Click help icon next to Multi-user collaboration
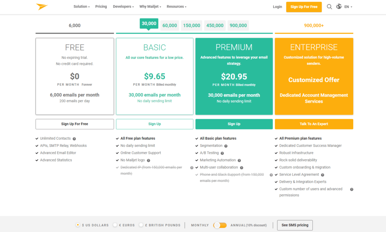The image size is (386, 232). click(242, 168)
